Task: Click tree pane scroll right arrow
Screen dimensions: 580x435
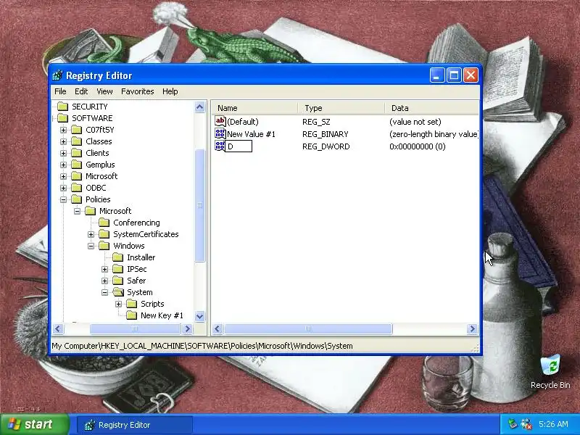Action: coord(188,328)
